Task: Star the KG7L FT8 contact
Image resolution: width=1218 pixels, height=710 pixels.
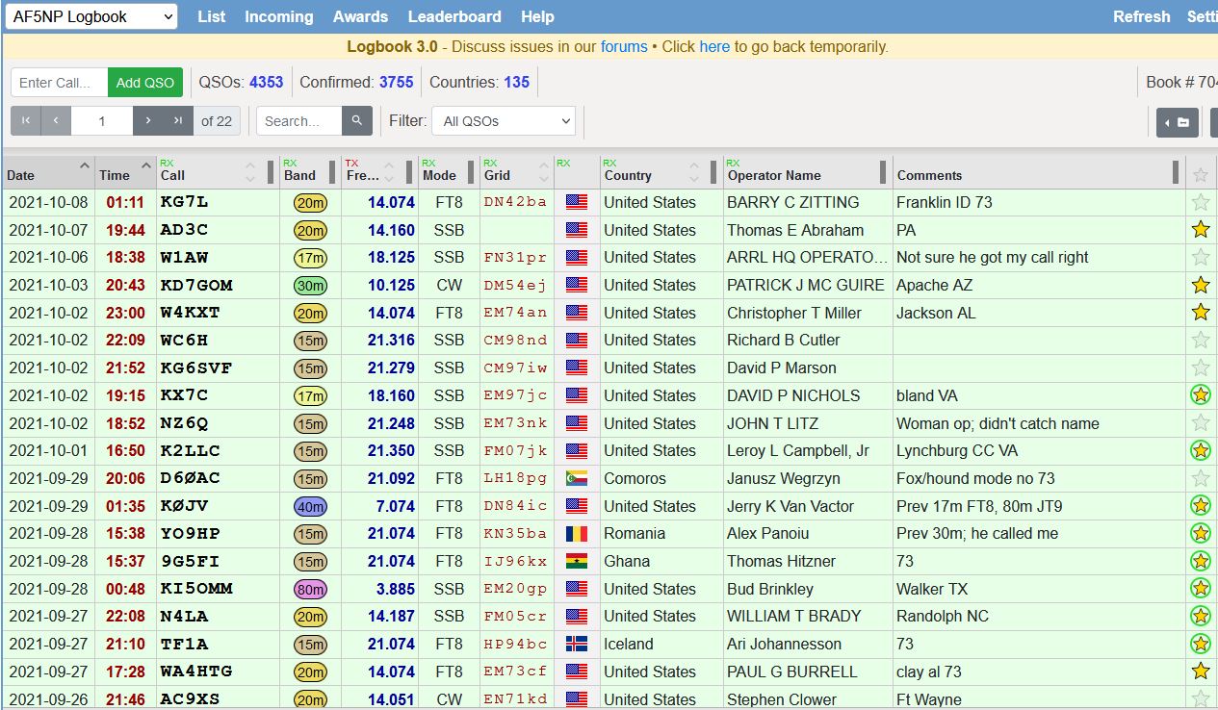Action: pyautogui.click(x=1200, y=202)
